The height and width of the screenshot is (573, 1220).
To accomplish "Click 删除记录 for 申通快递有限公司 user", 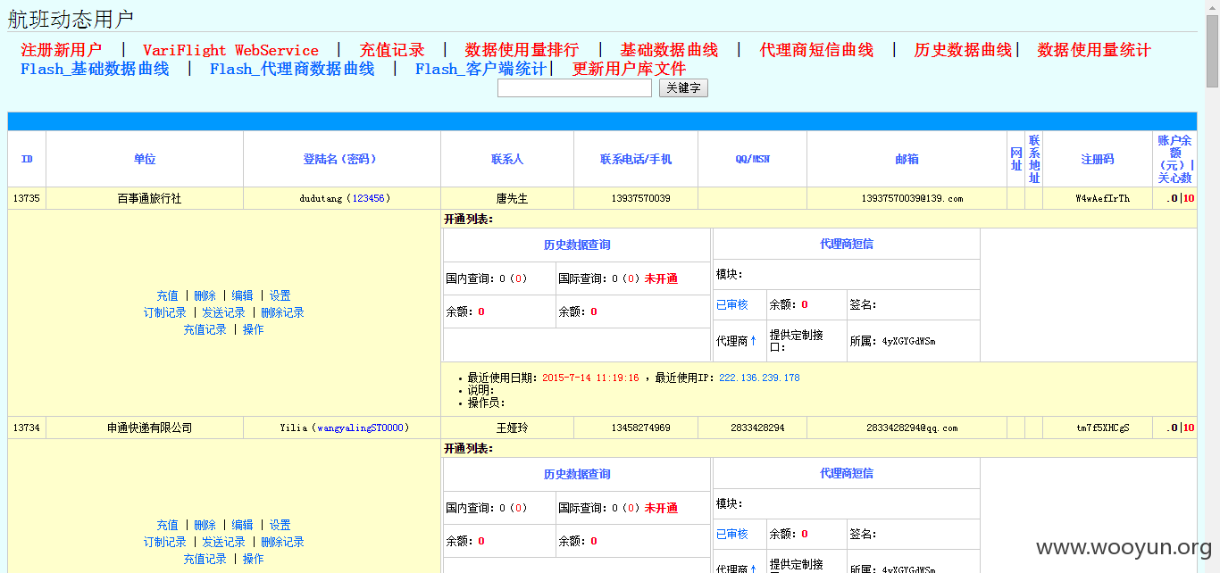I will tap(282, 542).
